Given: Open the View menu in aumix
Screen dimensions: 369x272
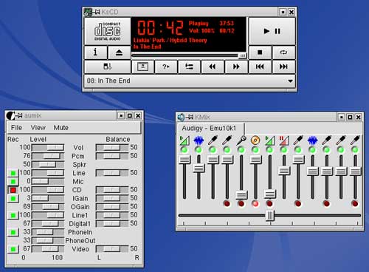Looking at the screenshot, I should point(38,128).
